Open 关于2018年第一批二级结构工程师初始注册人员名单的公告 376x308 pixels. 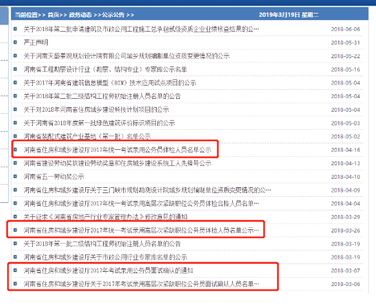[102, 243]
